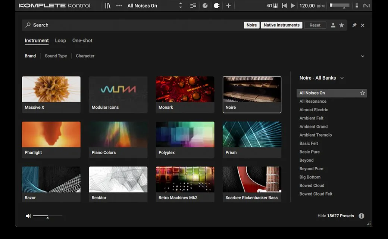Open the preset stepper beside All Noises On
This screenshot has height=239, width=388.
(x=181, y=5)
